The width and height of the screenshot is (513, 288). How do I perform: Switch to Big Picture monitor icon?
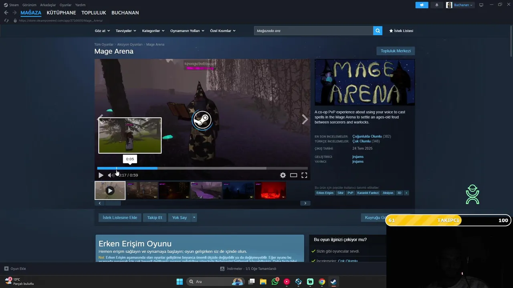click(x=481, y=5)
